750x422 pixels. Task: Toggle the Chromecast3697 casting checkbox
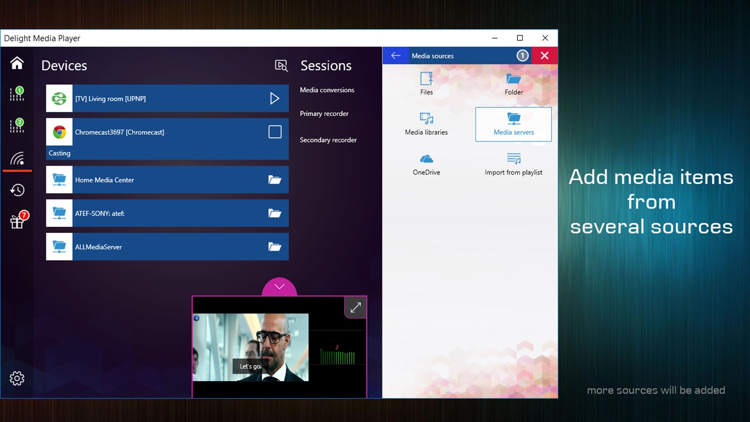point(275,131)
